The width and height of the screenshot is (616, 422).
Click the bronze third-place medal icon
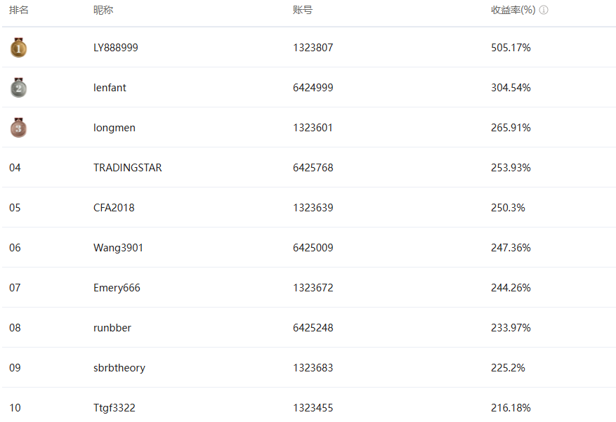[x=18, y=128]
